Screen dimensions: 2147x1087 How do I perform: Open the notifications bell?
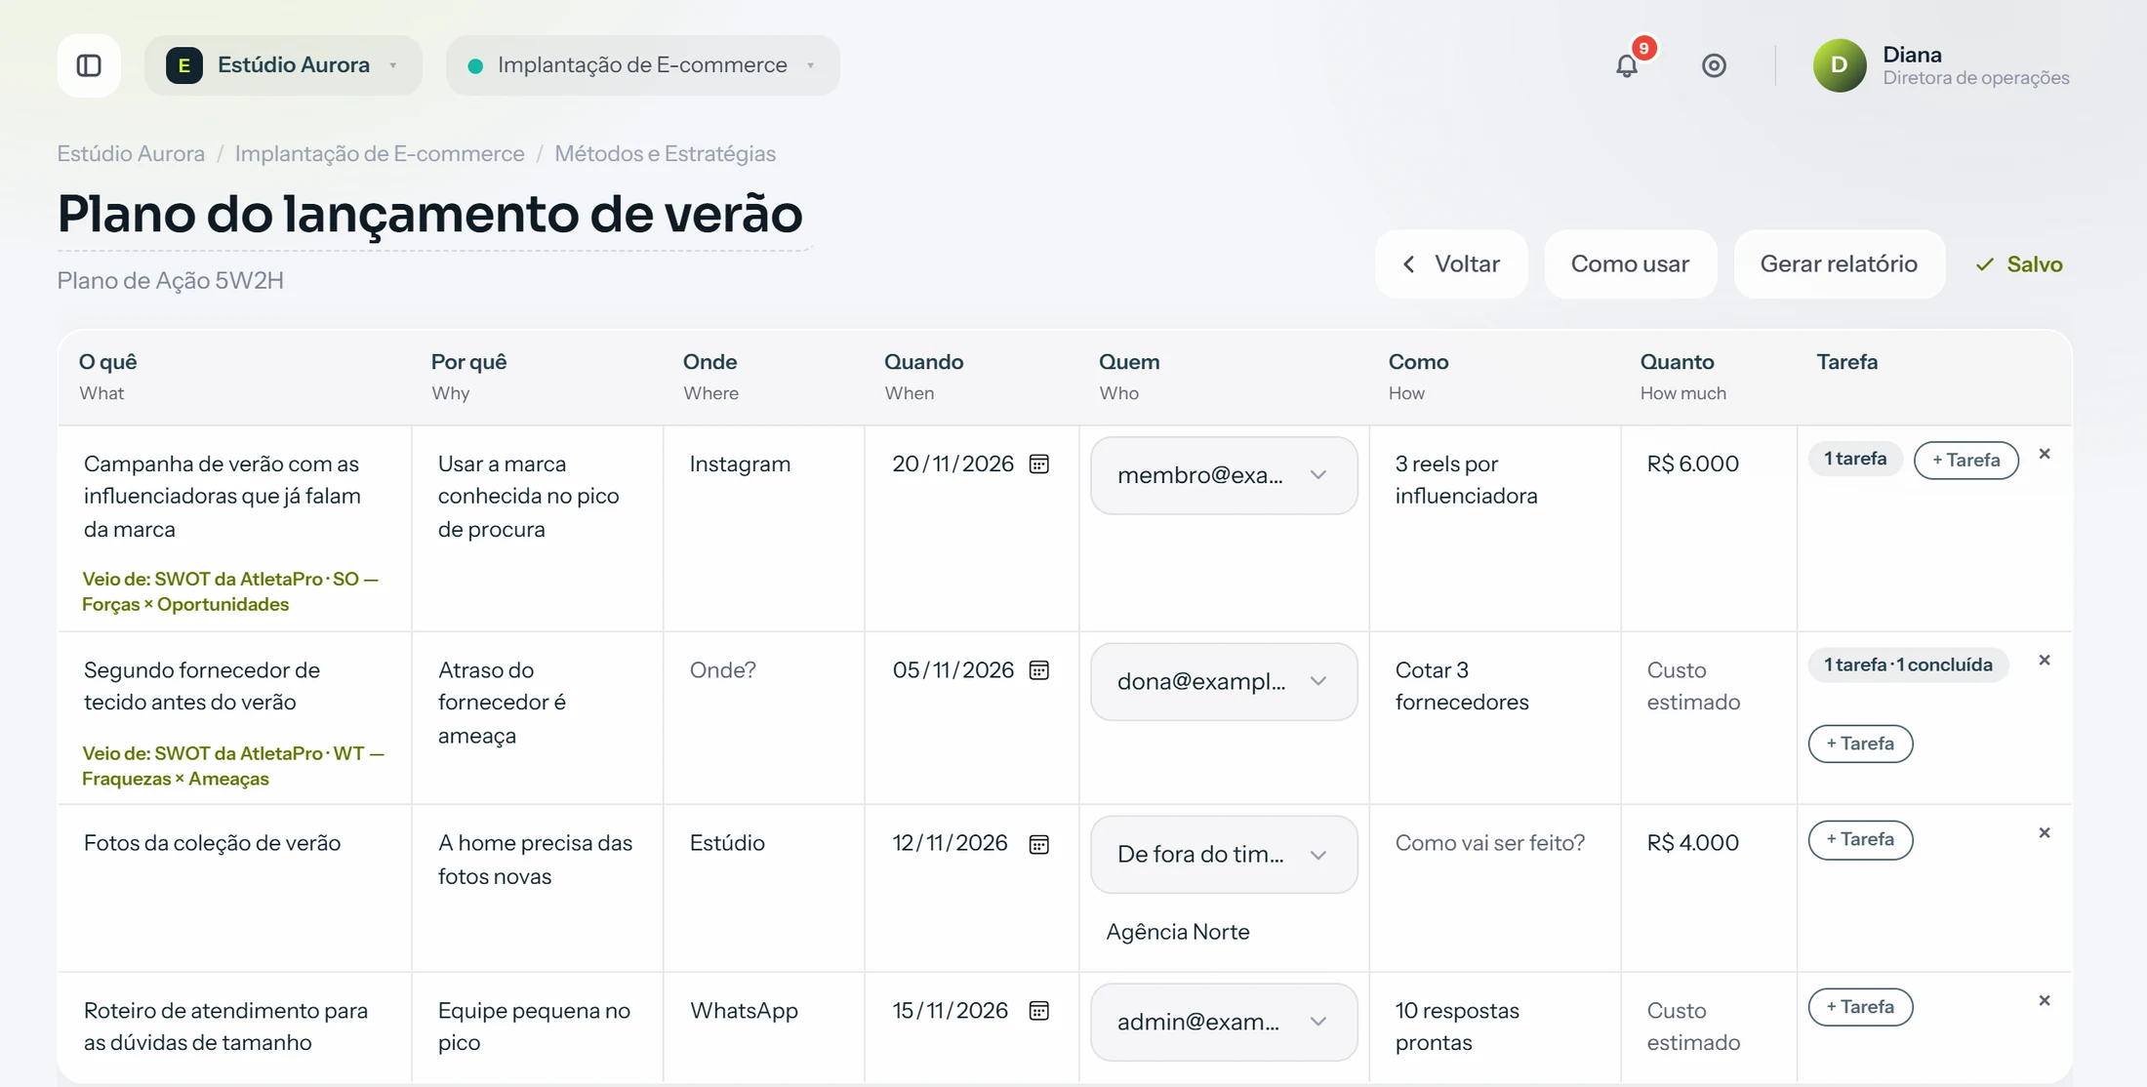click(x=1627, y=65)
